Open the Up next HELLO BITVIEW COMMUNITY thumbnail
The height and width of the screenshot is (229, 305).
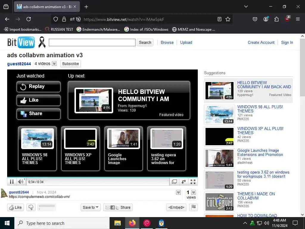(x=94, y=100)
